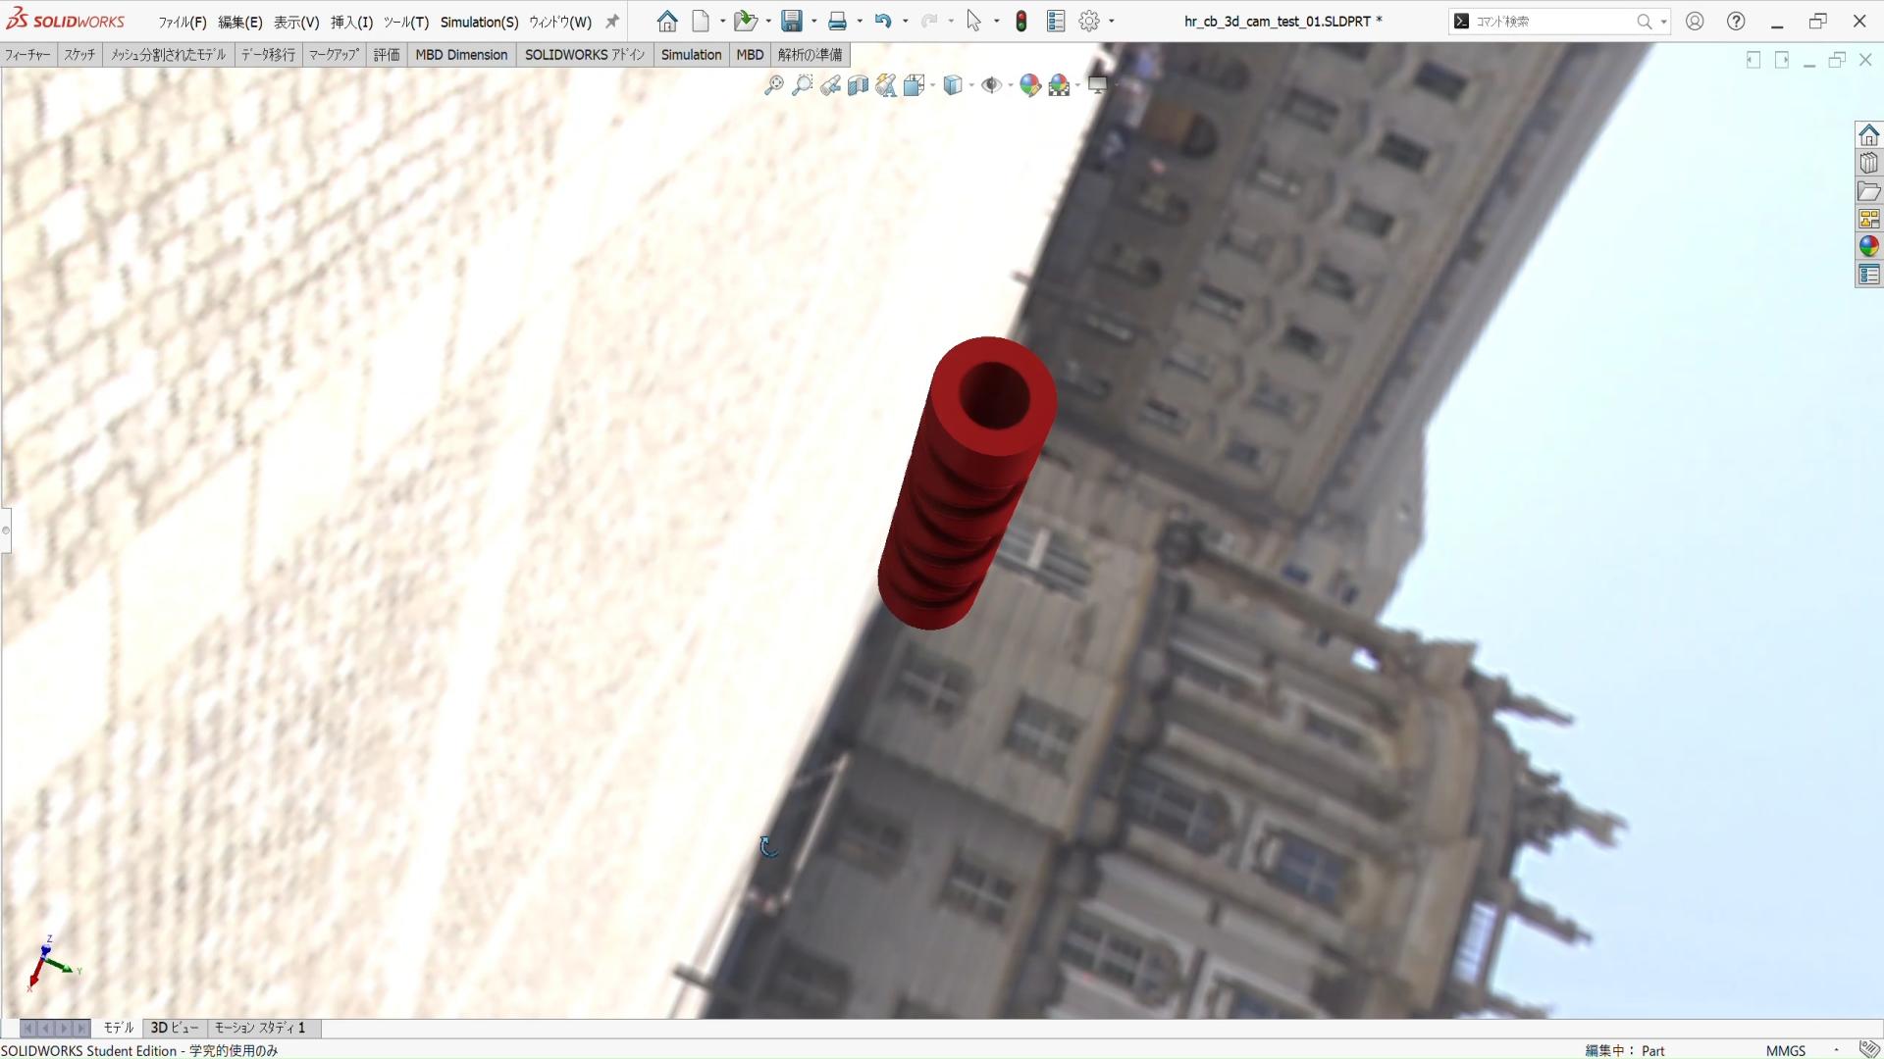Switch to the SOLIDWORKS アドイン tab
The width and height of the screenshot is (1884, 1059).
pos(585,55)
